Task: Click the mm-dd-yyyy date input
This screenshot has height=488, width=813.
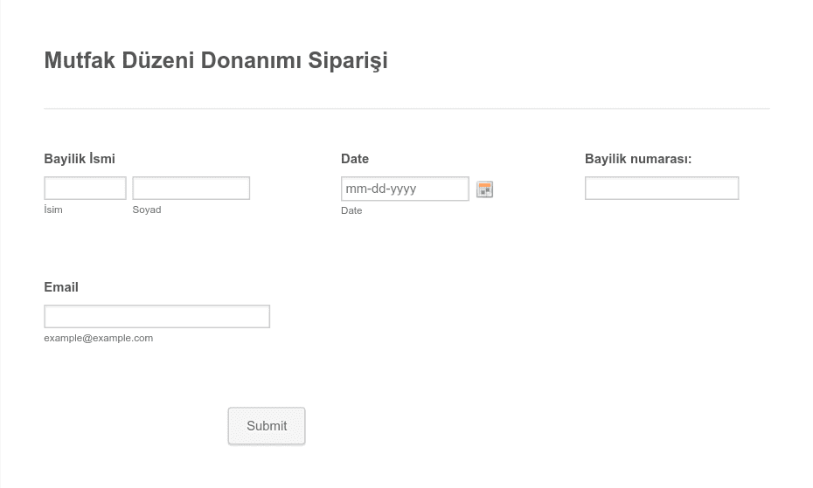Action: [405, 189]
